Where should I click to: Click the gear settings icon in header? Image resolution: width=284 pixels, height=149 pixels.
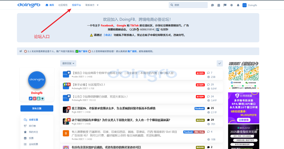(x=231, y=5)
